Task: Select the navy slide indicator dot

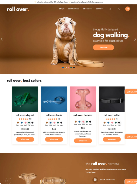Action: (x=63, y=68)
